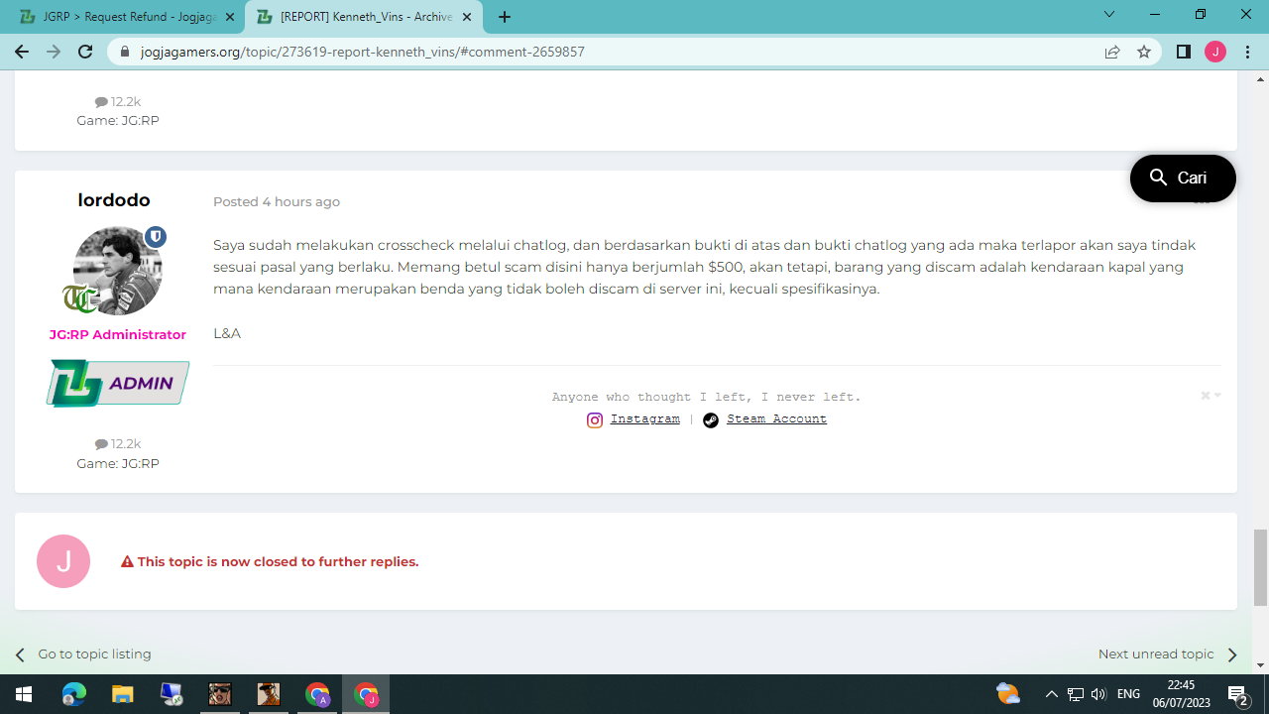Click upper post 12.2k post count
This screenshot has width=1269, height=714.
pyautogui.click(x=118, y=102)
